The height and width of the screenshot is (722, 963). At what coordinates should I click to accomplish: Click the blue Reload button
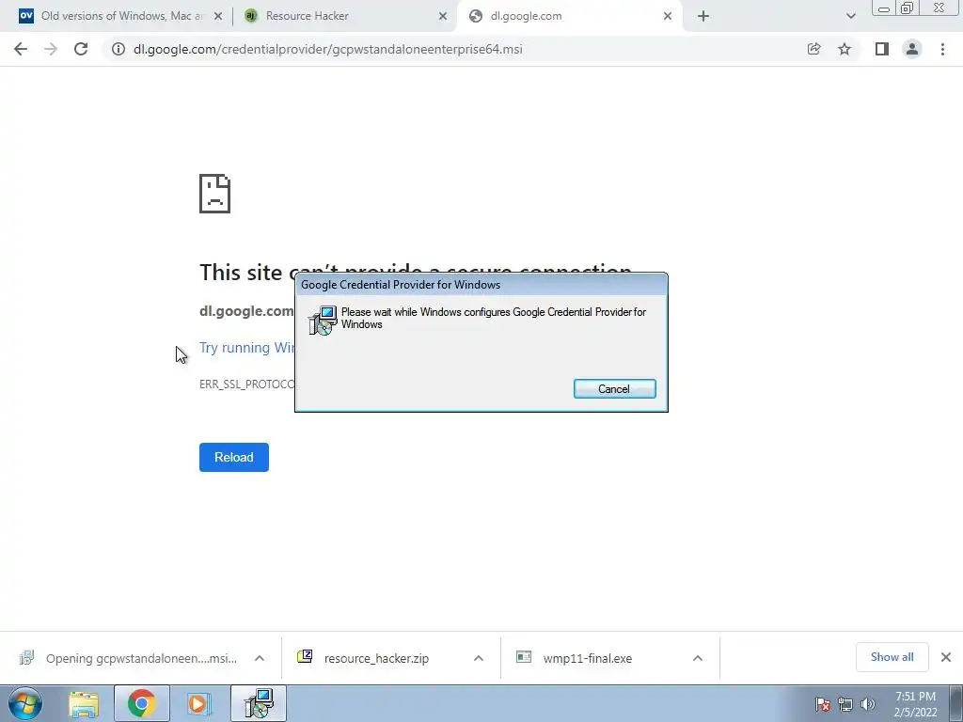click(x=234, y=458)
